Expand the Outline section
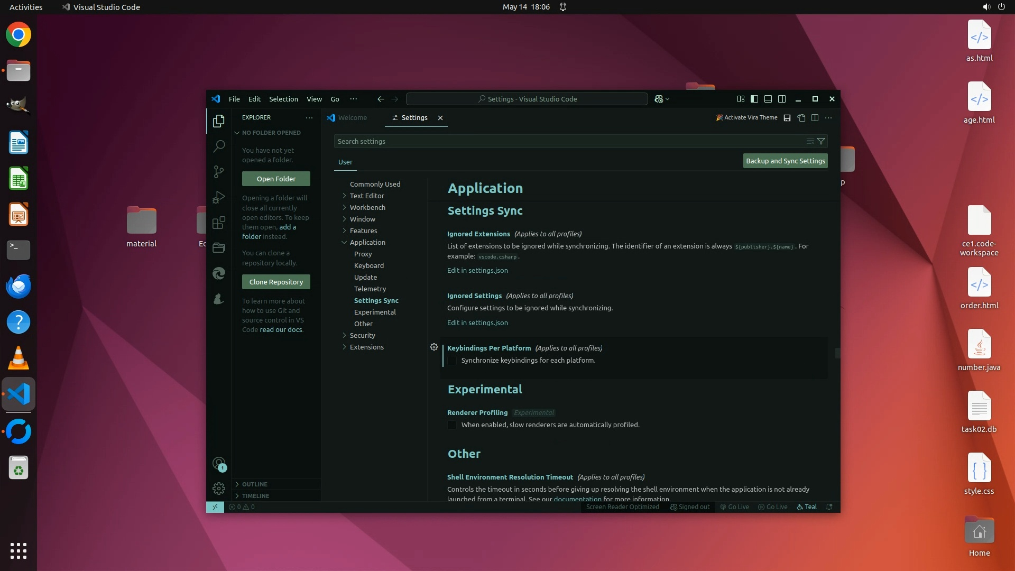Image resolution: width=1015 pixels, height=571 pixels. 255,484
